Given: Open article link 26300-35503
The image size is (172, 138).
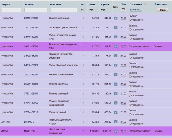Looking at the screenshot, I should tap(31, 84).
